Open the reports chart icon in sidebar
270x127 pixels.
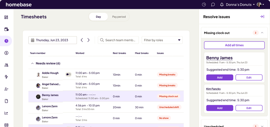click(6, 113)
